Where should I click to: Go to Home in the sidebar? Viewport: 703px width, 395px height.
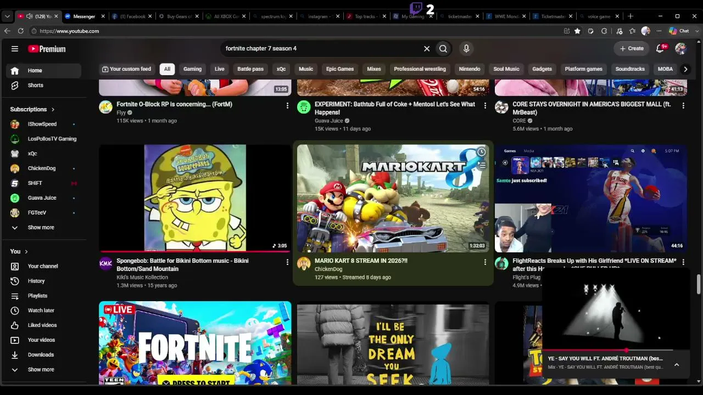(43, 70)
